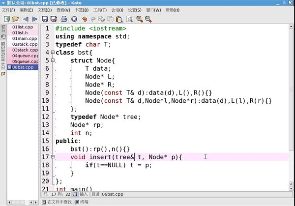Zoom in with the plus magnifier icon
Viewport: 295px width, 206px height.
click(140, 19)
